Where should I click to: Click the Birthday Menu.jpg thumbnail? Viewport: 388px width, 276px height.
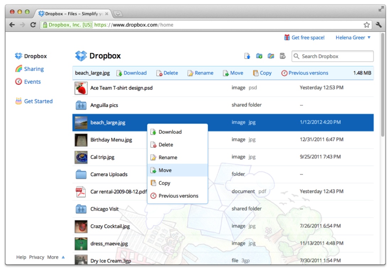point(81,140)
